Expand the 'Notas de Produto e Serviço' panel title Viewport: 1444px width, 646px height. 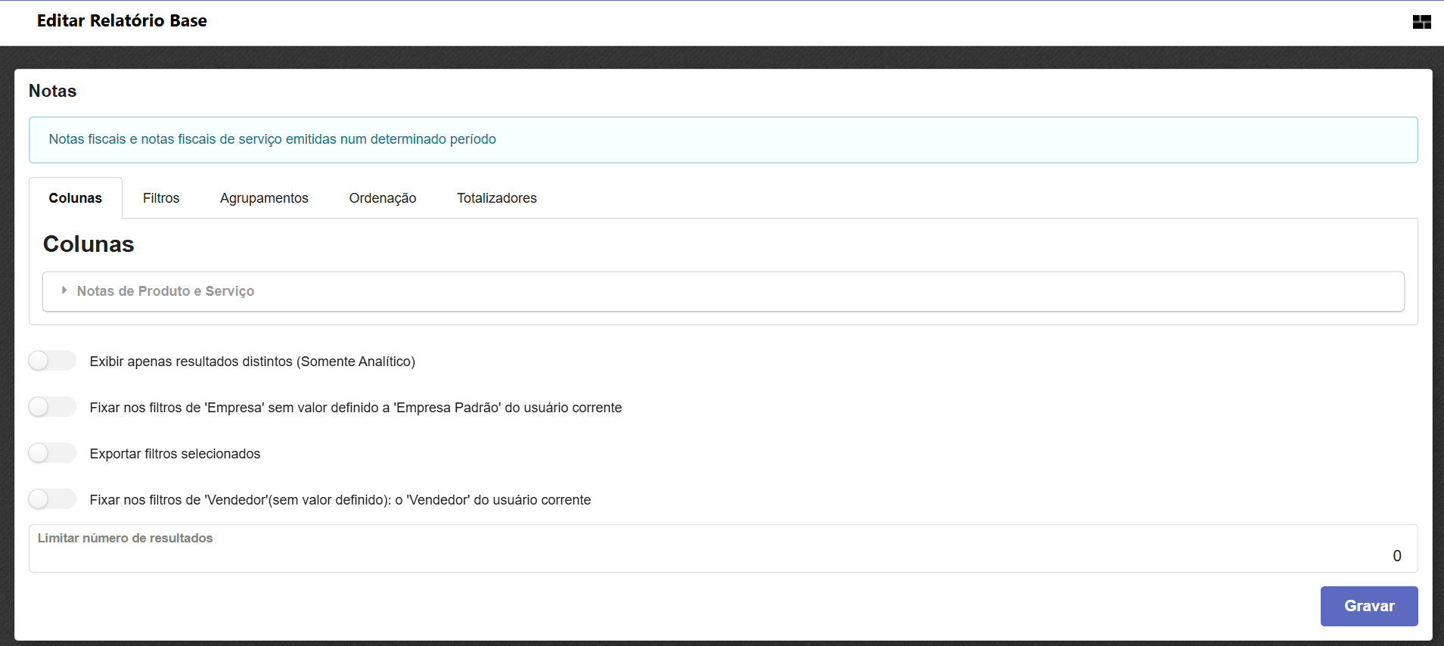click(165, 291)
